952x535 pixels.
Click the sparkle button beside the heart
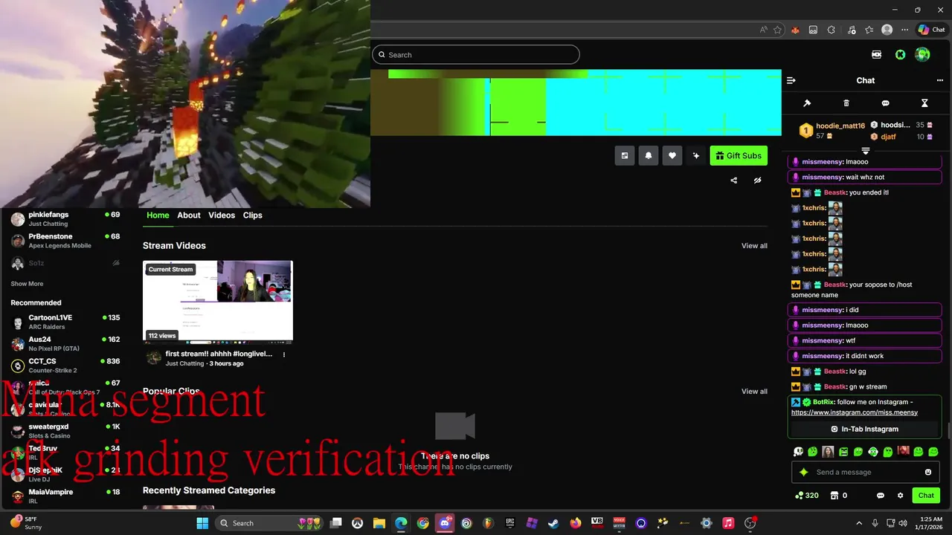coord(696,155)
